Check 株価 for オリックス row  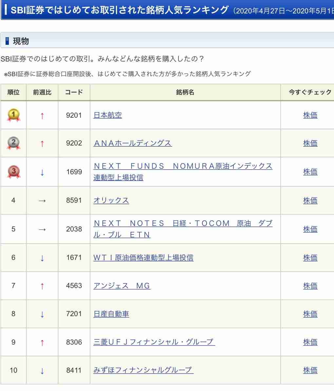click(310, 200)
